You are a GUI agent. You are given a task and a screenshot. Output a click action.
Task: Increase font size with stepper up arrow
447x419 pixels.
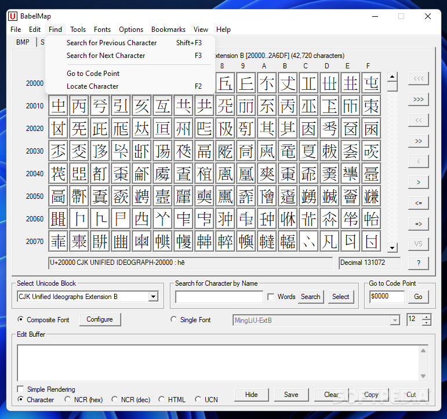click(x=427, y=316)
